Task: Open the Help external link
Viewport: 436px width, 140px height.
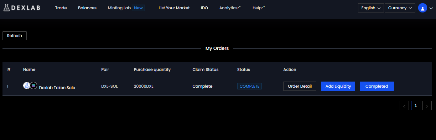Action: pos(259,8)
